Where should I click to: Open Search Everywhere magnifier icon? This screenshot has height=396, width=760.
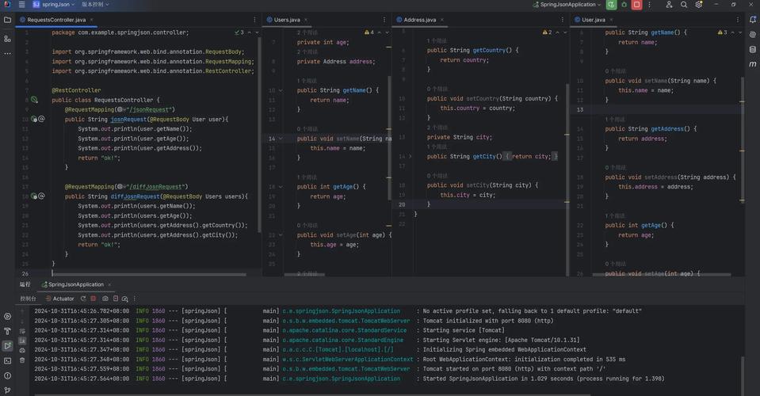(684, 5)
